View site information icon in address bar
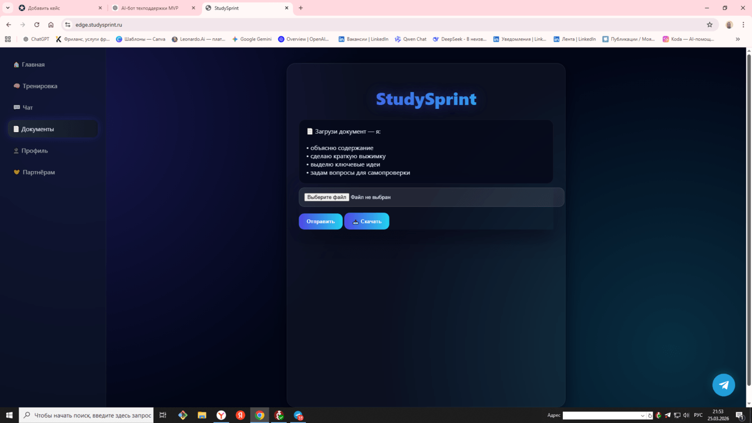The height and width of the screenshot is (423, 752). (x=68, y=25)
